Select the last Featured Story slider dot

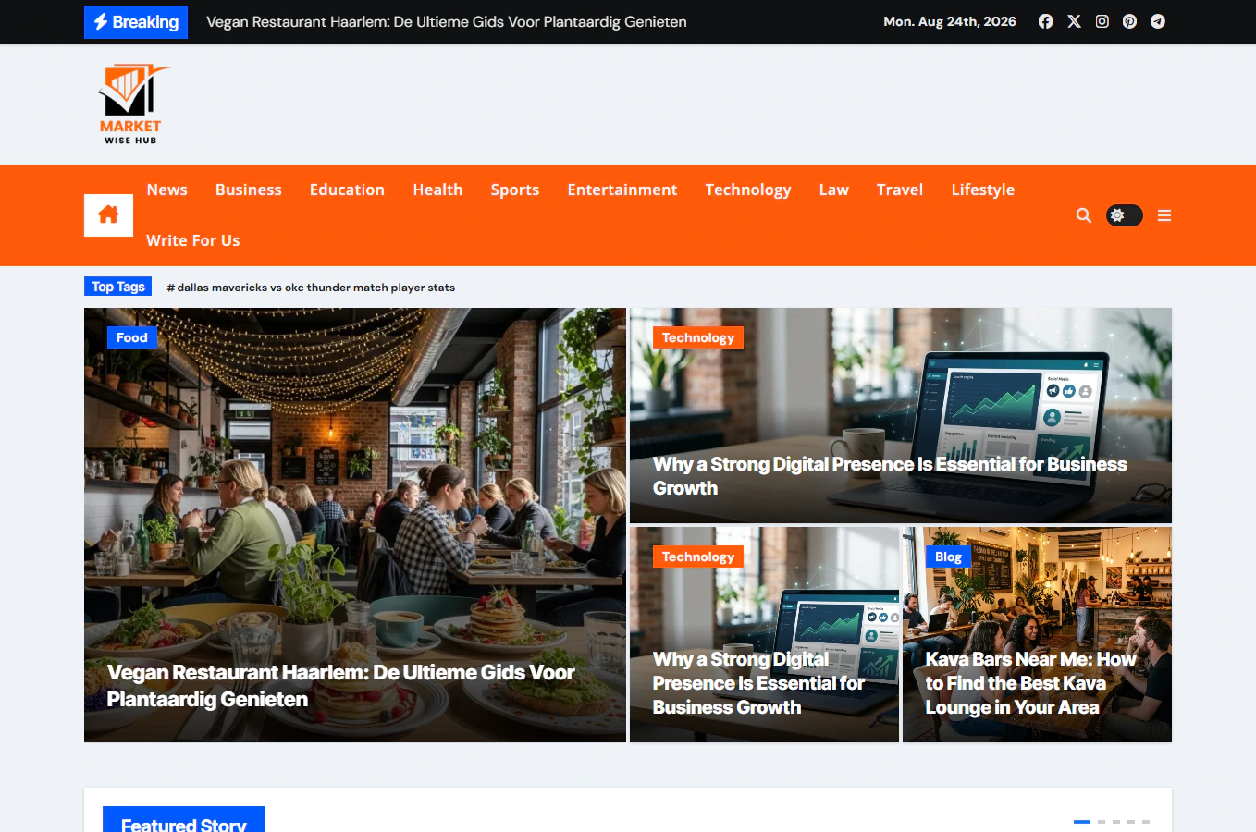[1145, 821]
